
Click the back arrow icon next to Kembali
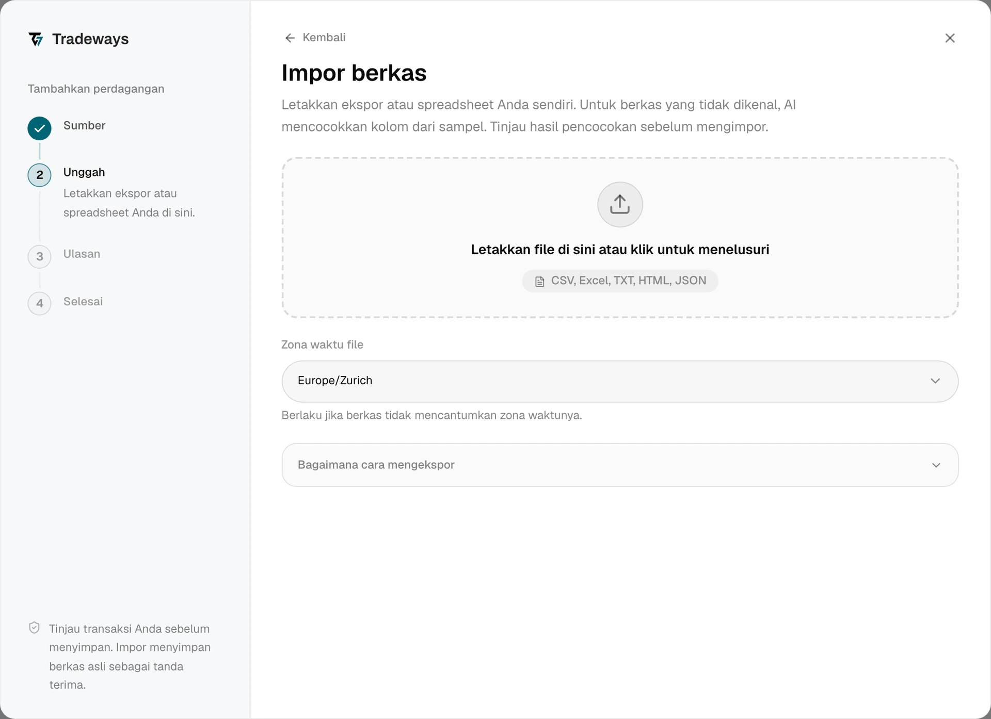290,38
